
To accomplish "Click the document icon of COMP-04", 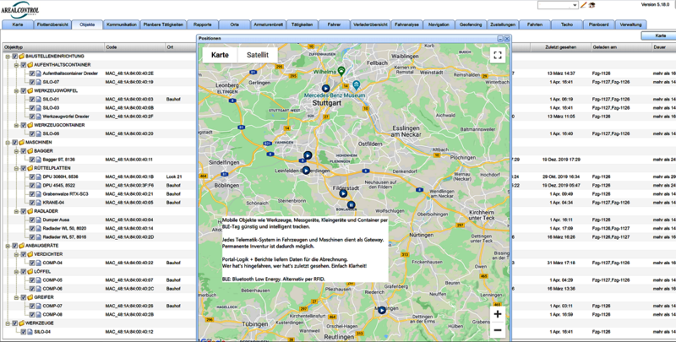I will pyautogui.click(x=39, y=263).
